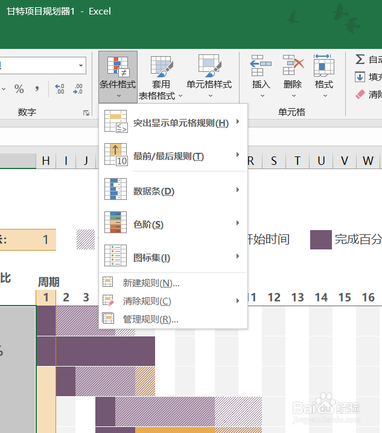The height and width of the screenshot is (433, 382).
Task: Open dropdown chevron under 格式
Action: tap(325, 96)
